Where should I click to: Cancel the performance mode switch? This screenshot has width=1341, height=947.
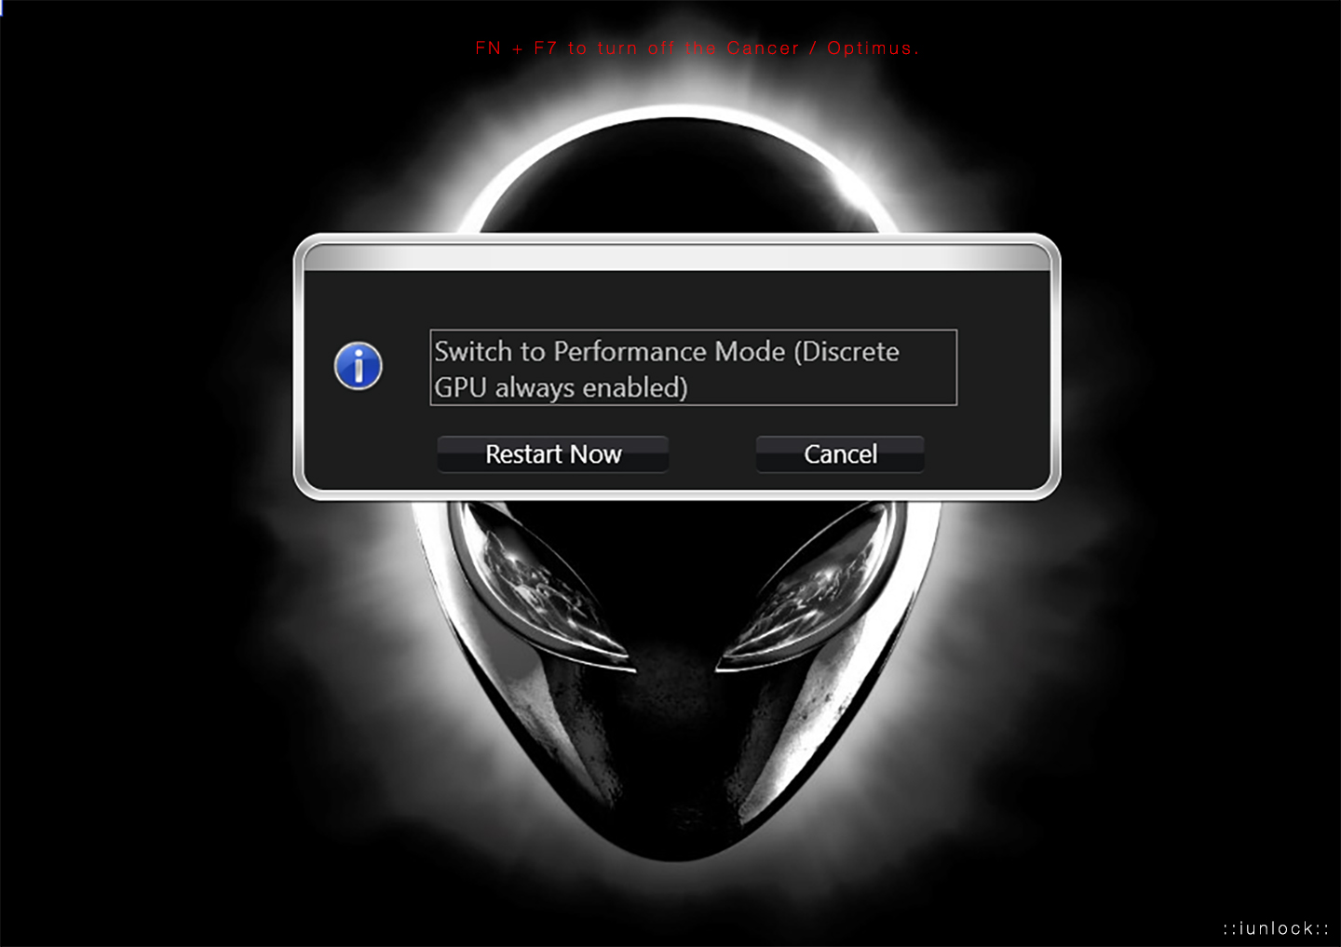click(840, 454)
